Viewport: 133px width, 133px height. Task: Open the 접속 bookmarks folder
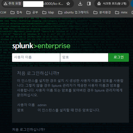click(16, 12)
